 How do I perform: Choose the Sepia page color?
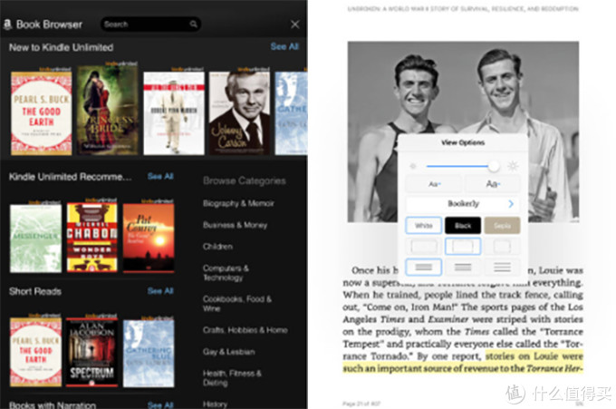click(502, 225)
